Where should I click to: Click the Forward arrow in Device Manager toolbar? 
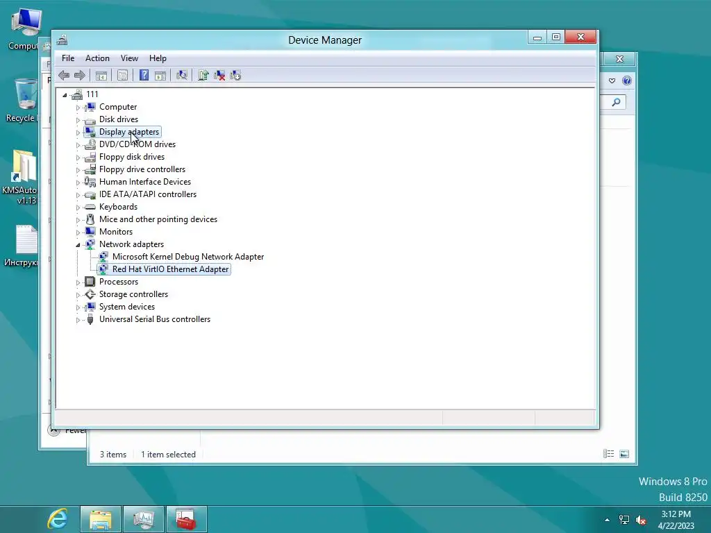[79, 75]
